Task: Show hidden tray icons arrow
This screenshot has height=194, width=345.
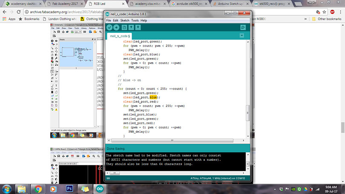Action: (x=275, y=189)
